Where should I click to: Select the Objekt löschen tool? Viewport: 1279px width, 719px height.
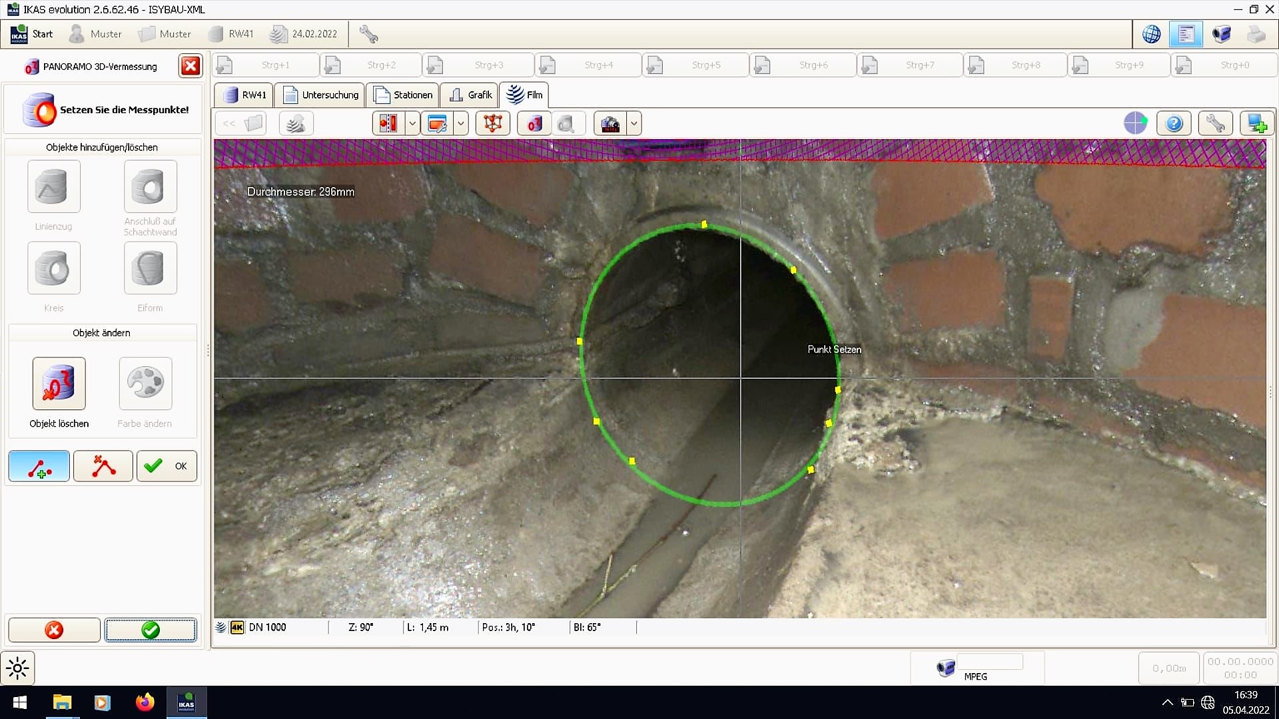tap(59, 383)
